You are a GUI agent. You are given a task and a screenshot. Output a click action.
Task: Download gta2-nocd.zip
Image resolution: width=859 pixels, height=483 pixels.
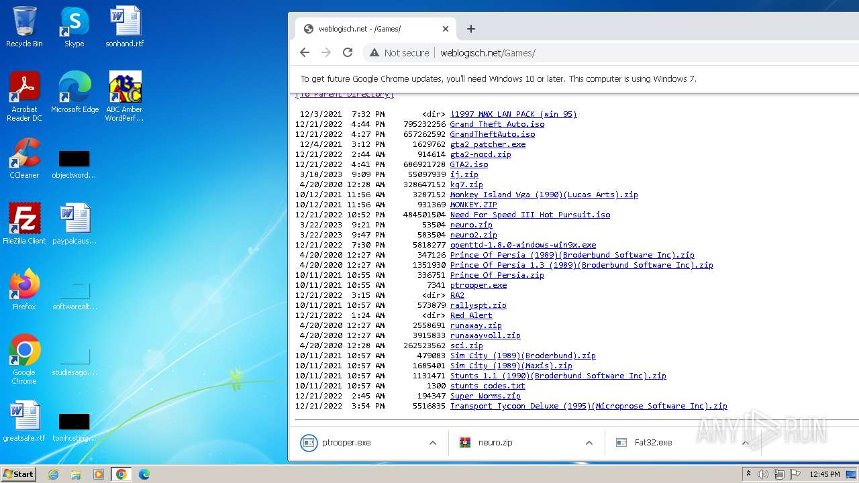click(x=481, y=154)
